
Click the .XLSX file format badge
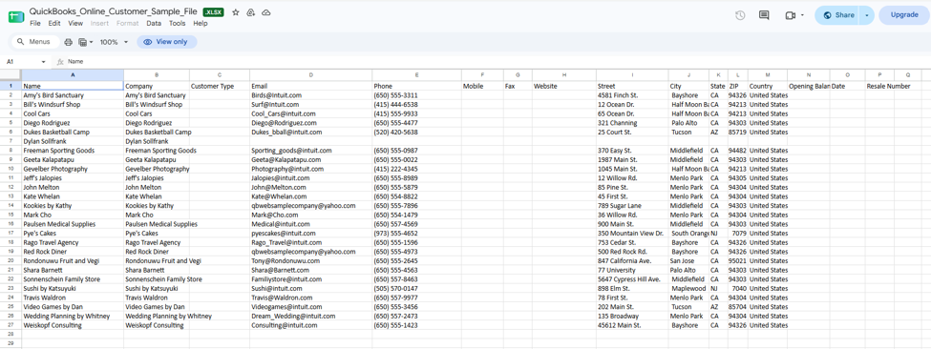click(x=213, y=12)
